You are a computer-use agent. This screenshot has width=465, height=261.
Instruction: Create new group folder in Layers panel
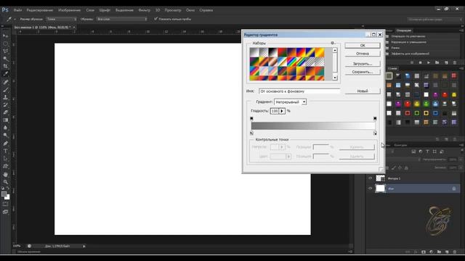click(439, 252)
